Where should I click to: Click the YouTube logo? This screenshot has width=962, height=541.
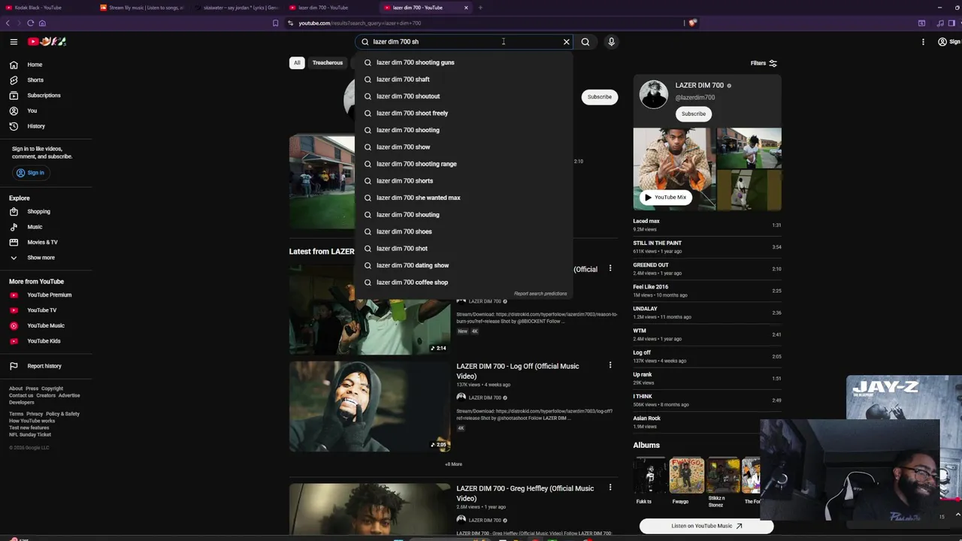(x=47, y=42)
